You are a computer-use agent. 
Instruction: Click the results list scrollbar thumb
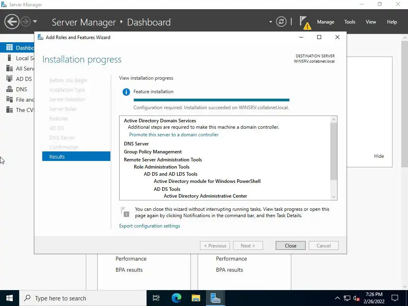pyautogui.click(x=333, y=151)
